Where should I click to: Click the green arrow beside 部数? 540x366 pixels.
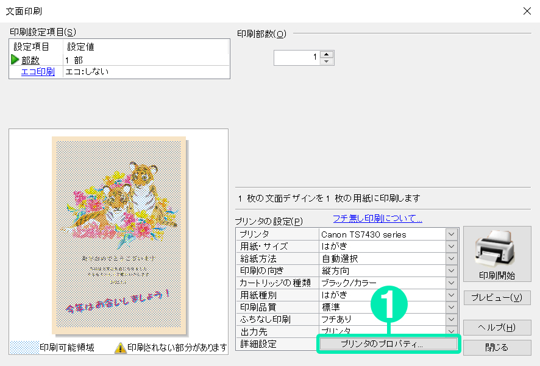pos(15,60)
